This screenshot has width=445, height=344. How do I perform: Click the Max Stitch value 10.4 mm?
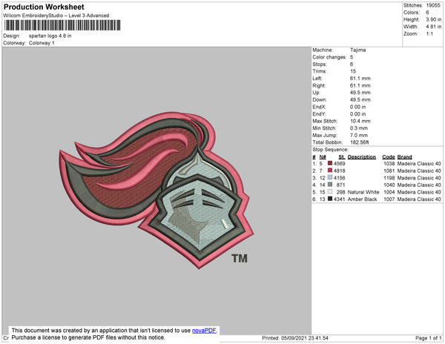pyautogui.click(x=360, y=121)
